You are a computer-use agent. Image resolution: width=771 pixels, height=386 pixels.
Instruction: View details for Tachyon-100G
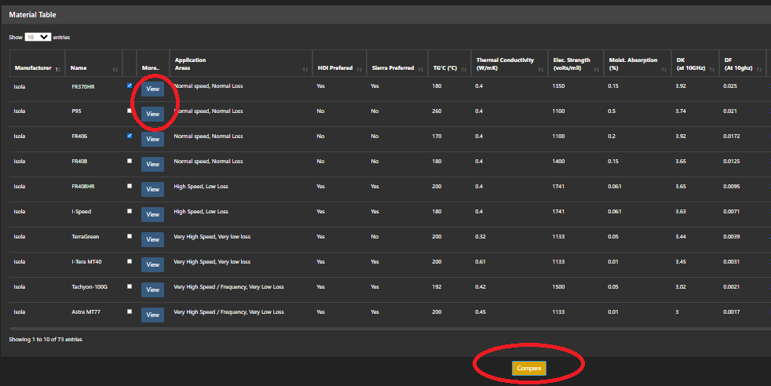click(x=152, y=289)
